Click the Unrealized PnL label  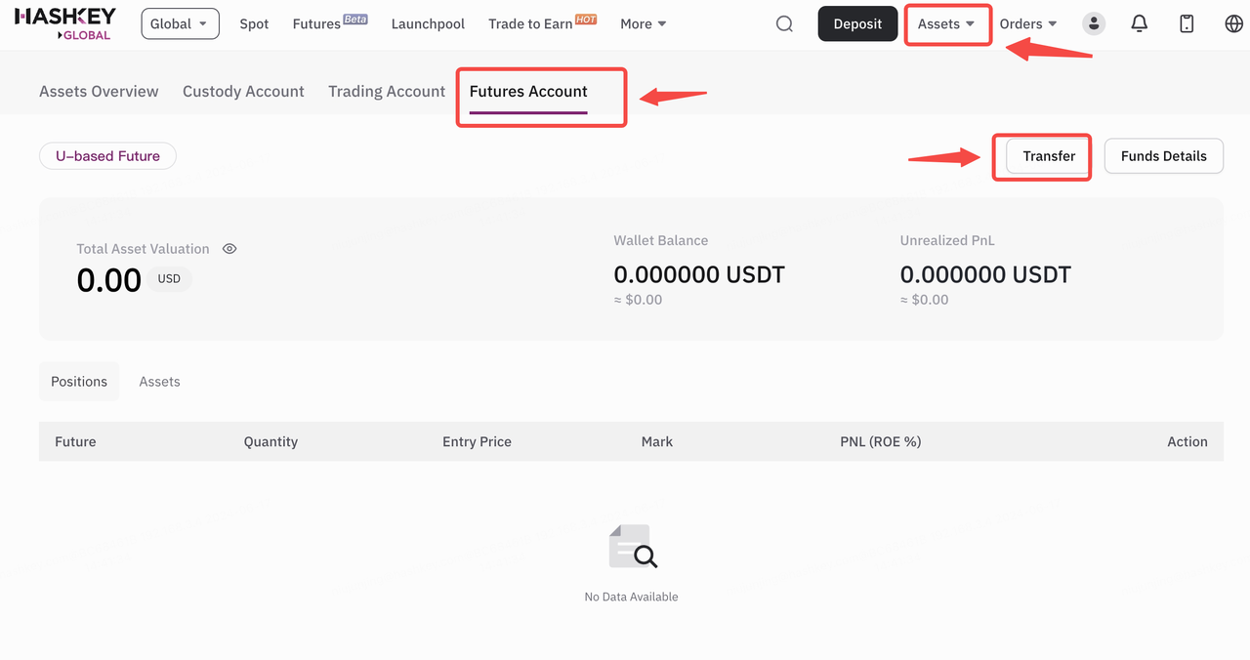click(947, 240)
